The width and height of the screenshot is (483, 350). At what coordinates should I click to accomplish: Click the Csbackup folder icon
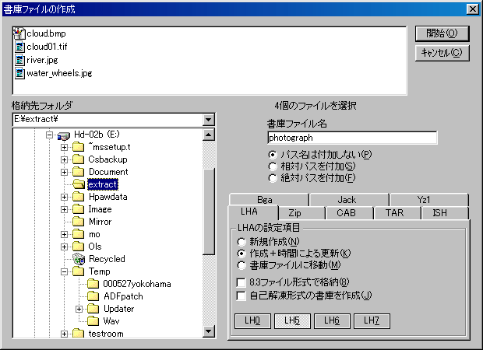pyautogui.click(x=78, y=159)
